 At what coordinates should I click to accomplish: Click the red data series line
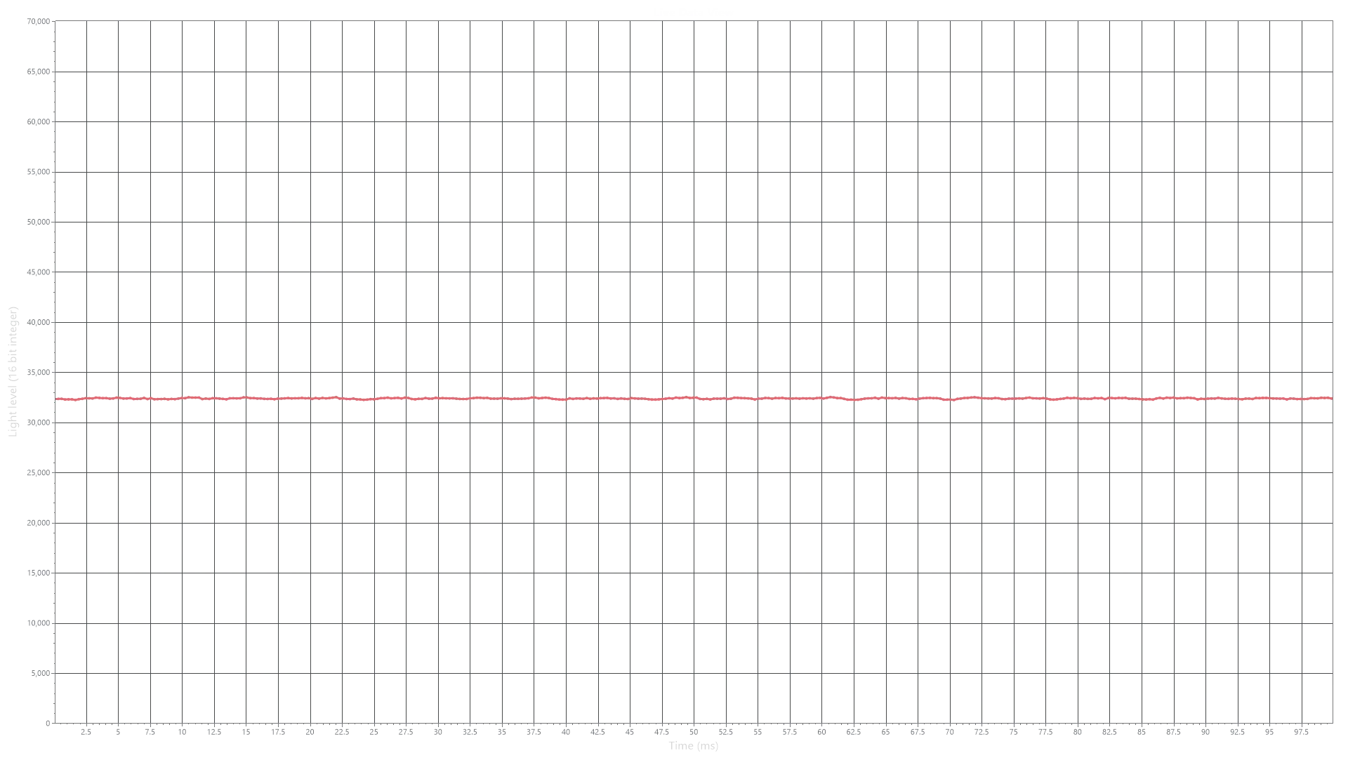coord(491,399)
